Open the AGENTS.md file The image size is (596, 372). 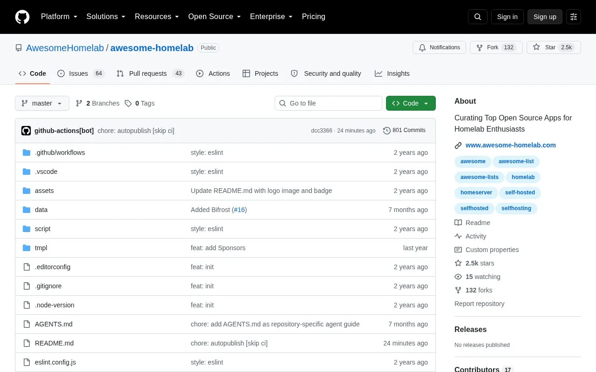pos(54,324)
